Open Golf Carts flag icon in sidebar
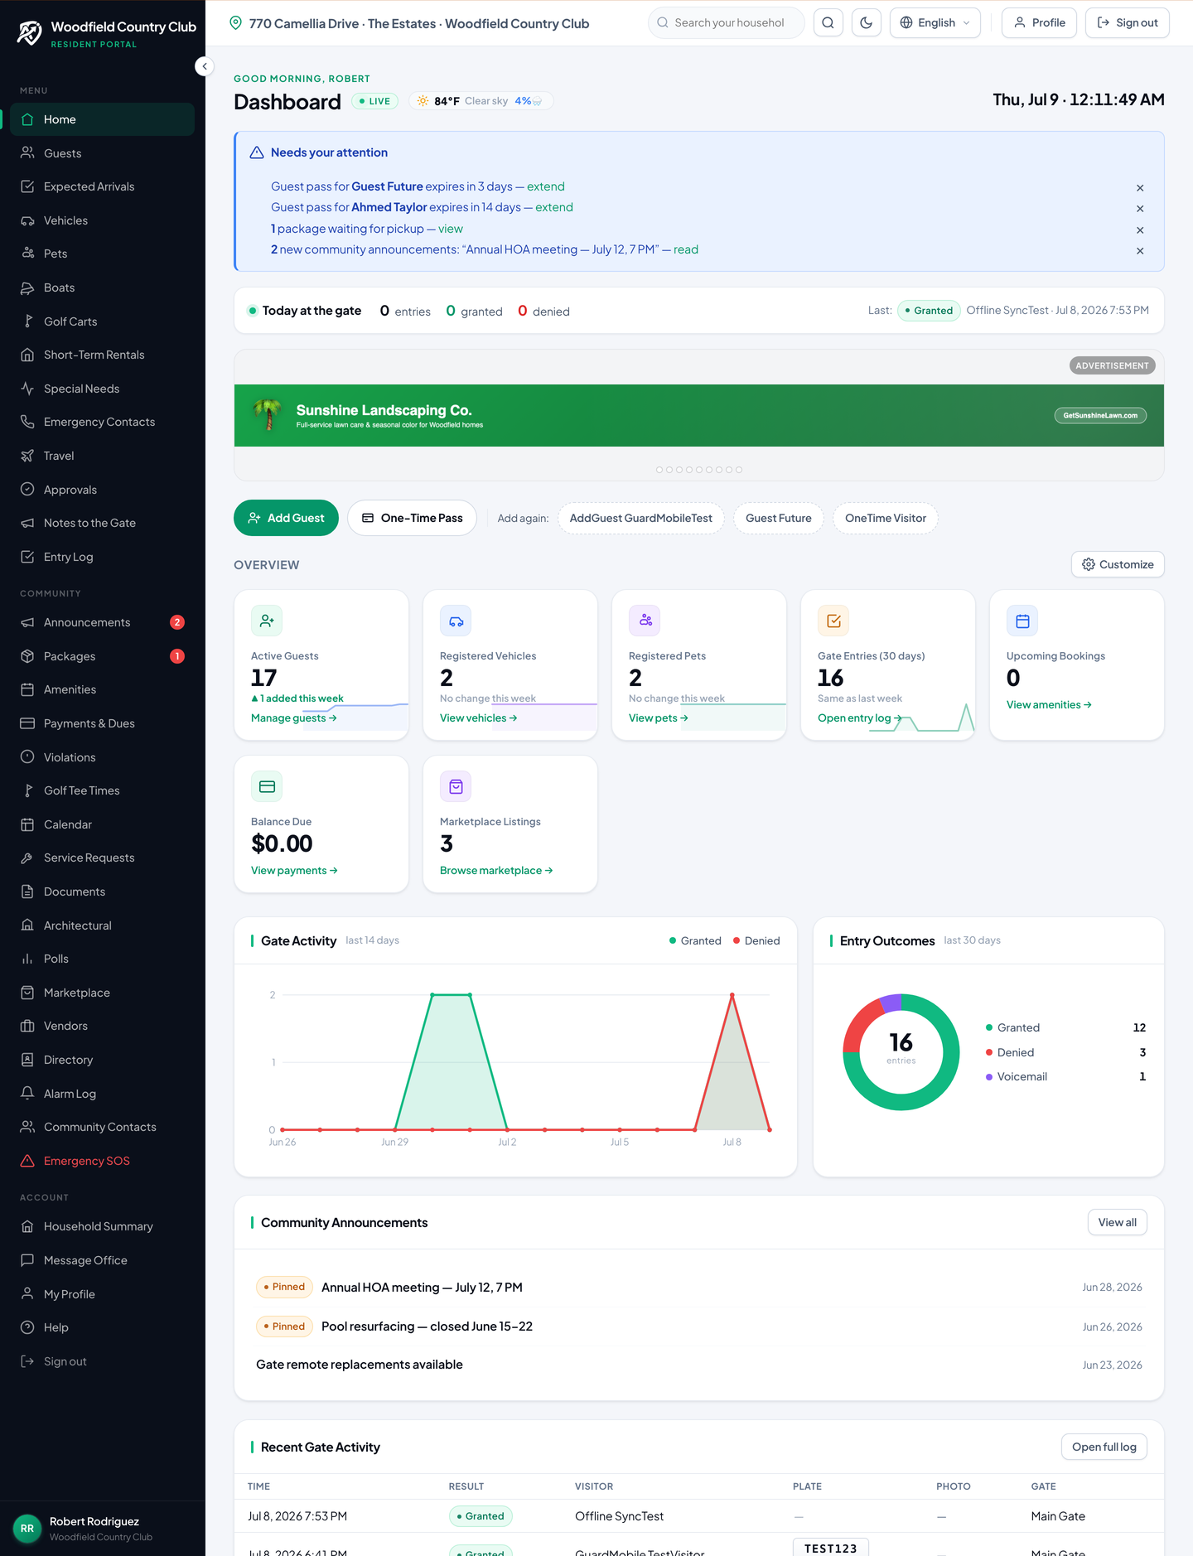 pyautogui.click(x=27, y=321)
